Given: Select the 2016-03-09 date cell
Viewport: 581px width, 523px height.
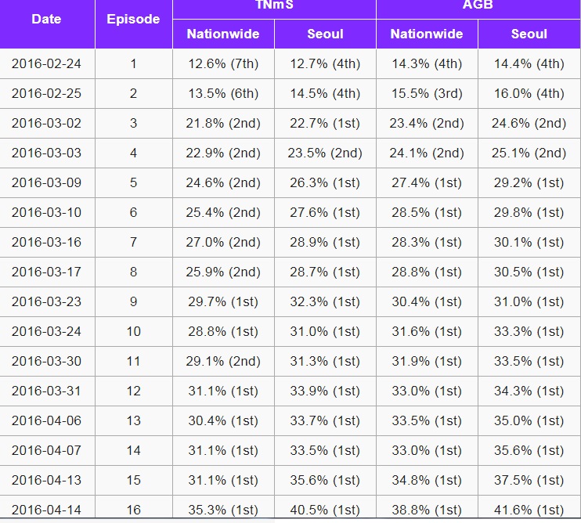Looking at the screenshot, I should coord(46,183).
